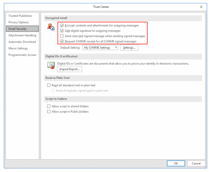Image resolution: width=209 pixels, height=172 pixels.
Task: Click the Import/Export... button
Action: point(69,69)
